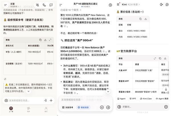Screen dimensions: 171x116
Task: Copy the 官方购票平台 table
Action: [160, 59]
